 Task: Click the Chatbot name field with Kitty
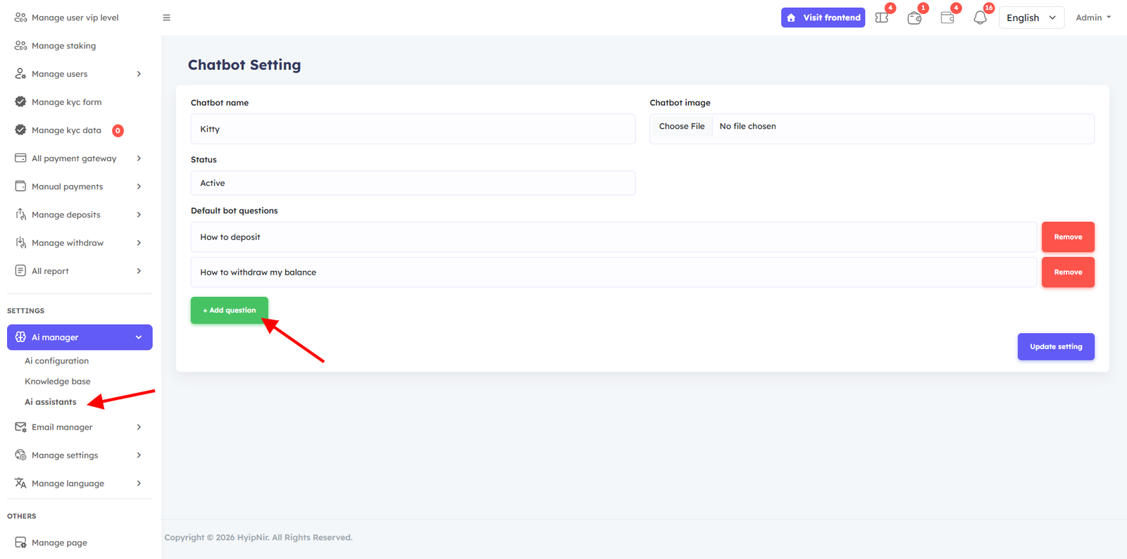[413, 130]
